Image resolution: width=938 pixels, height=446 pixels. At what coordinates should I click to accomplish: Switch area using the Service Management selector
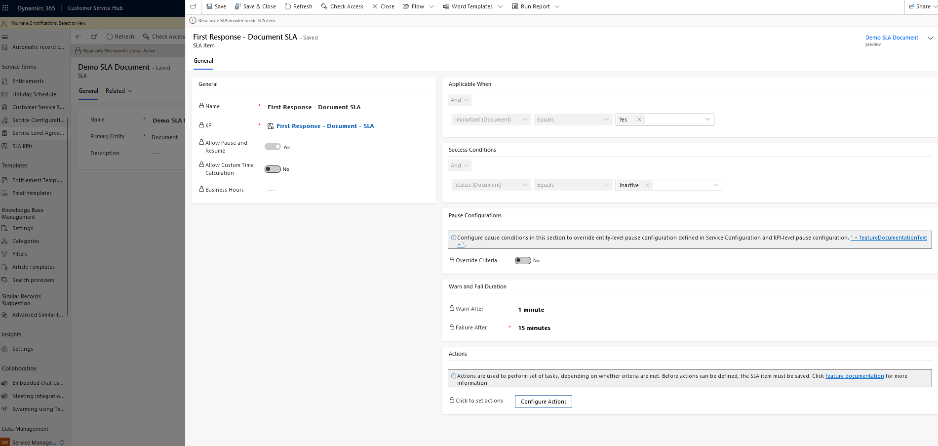click(x=35, y=442)
